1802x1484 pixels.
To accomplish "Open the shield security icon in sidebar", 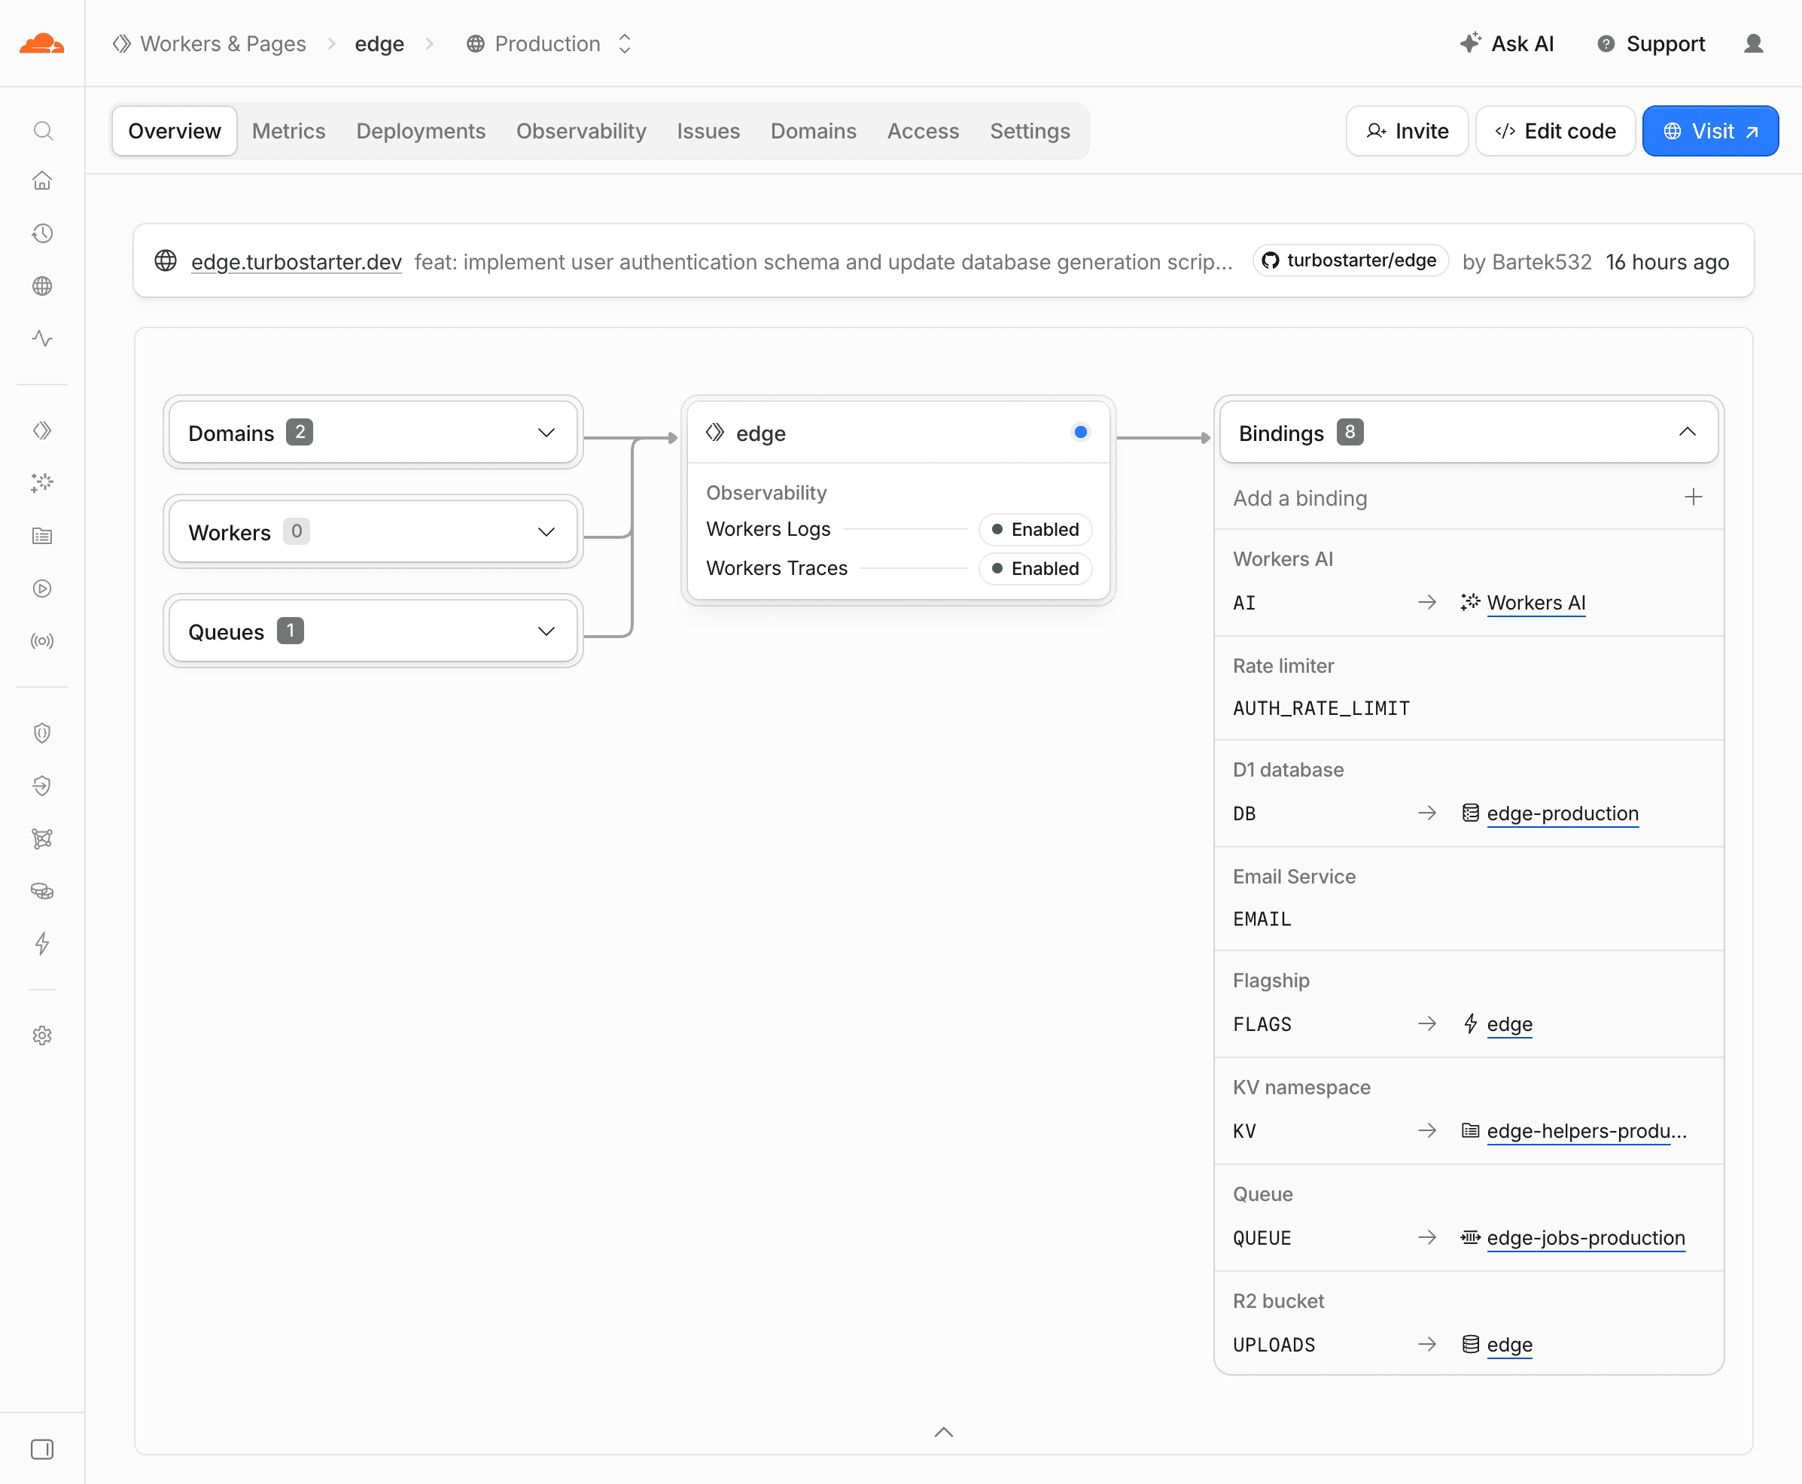I will [42, 733].
